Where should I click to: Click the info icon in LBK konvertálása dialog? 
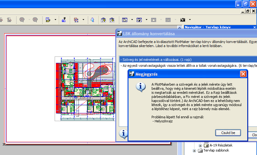(x=123, y=134)
